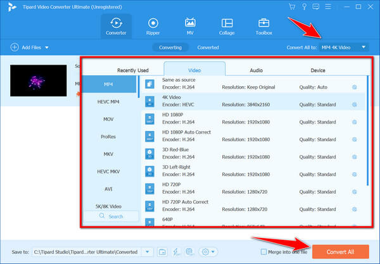Choose the 3D Left-Right profile row
The width and height of the screenshot is (380, 264).
[x=253, y=171]
